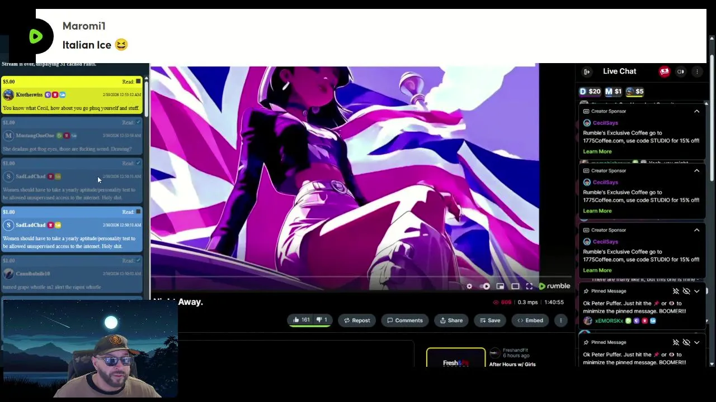Click FreshandFit channel name in recommendations
The image size is (716, 402).
tap(516, 350)
